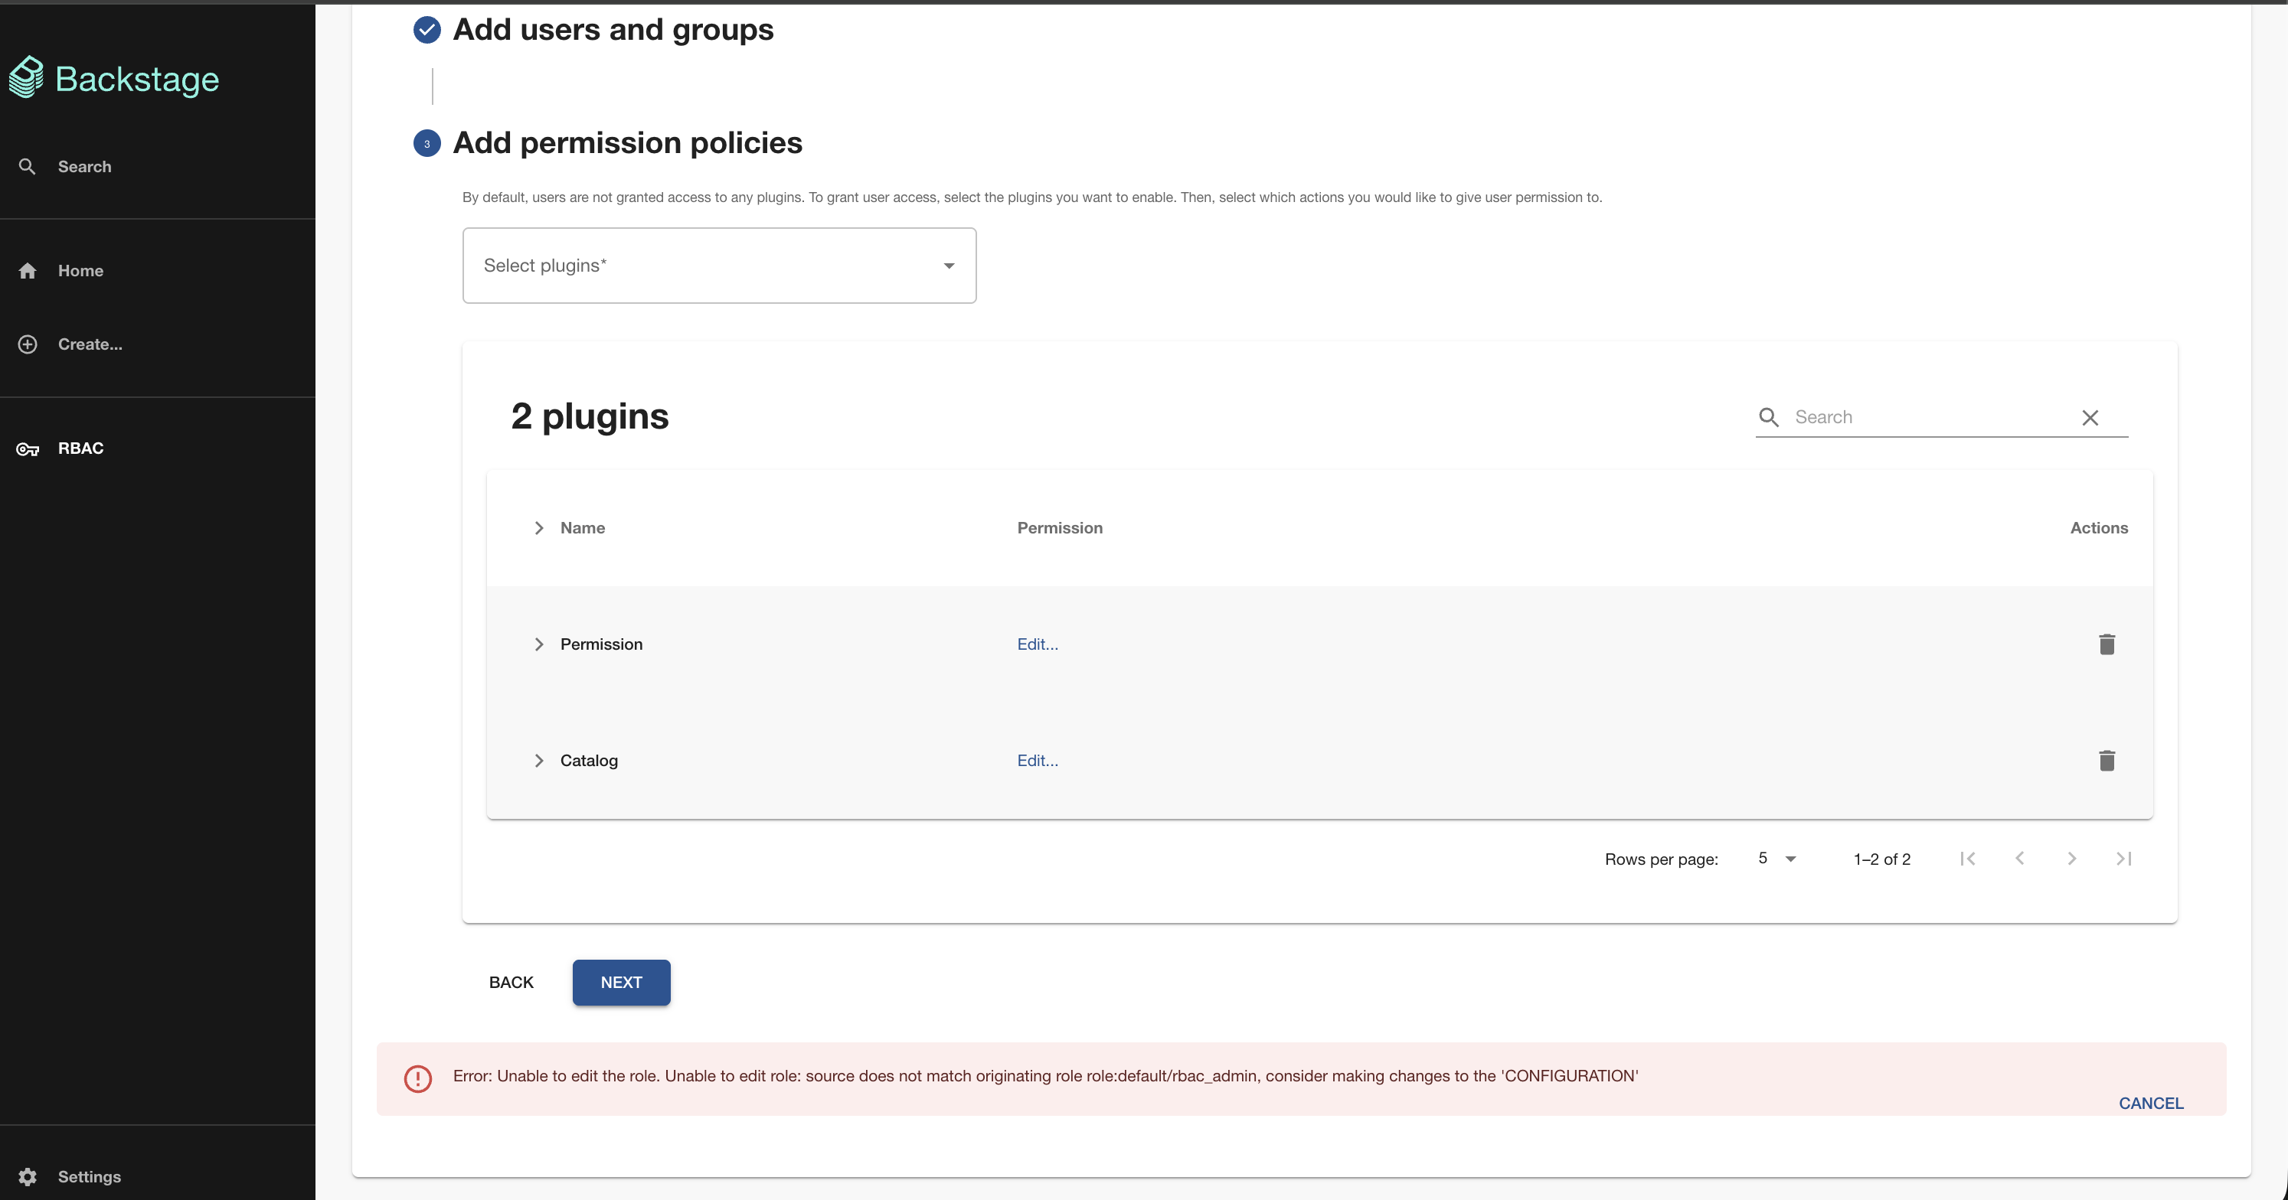Click the Backstage logo icon

click(x=27, y=77)
